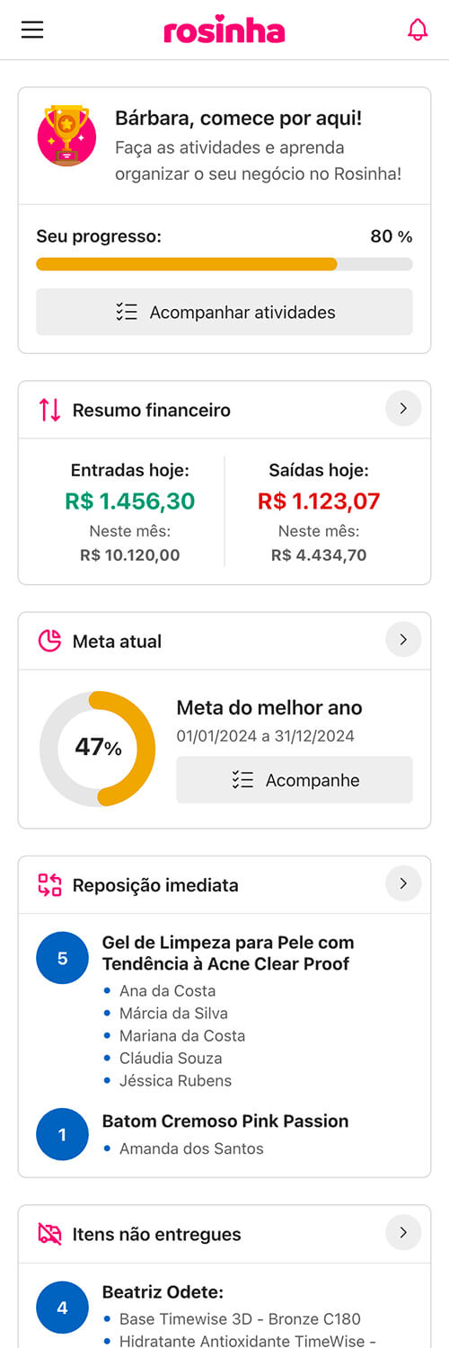Click the Meta atual pie chart icon

coord(49,641)
